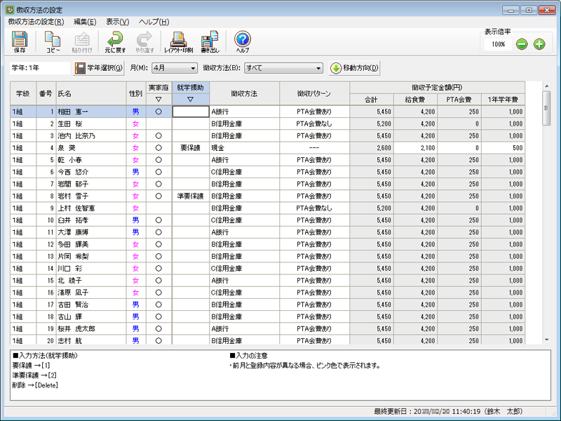Viewport: 561px width, 421px height.
Task: Select 女 gender cell for 川口 彩
Action: click(x=136, y=269)
